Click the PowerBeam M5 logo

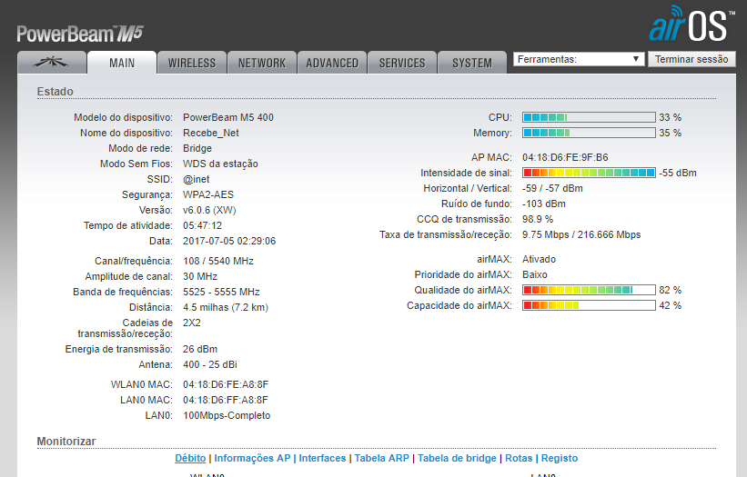click(79, 34)
